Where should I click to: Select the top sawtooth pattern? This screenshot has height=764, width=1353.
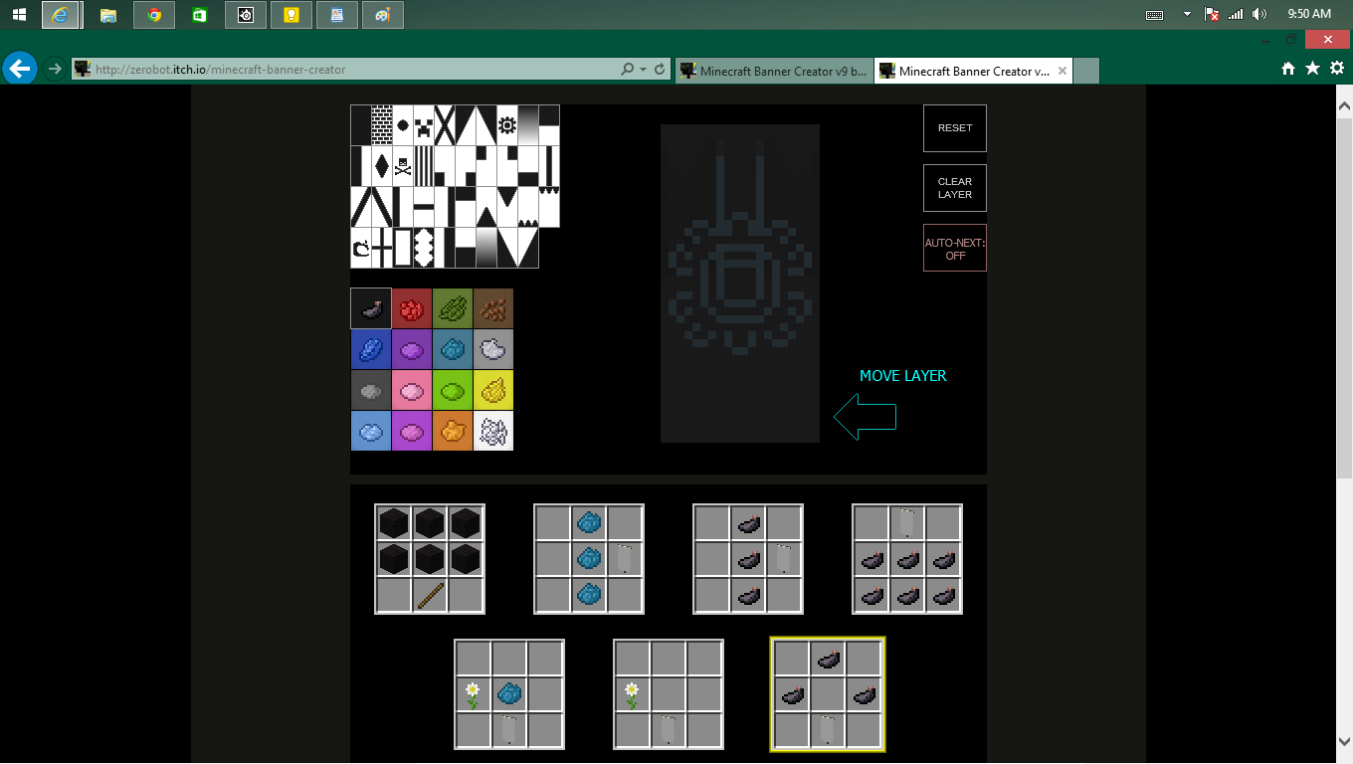(549, 207)
